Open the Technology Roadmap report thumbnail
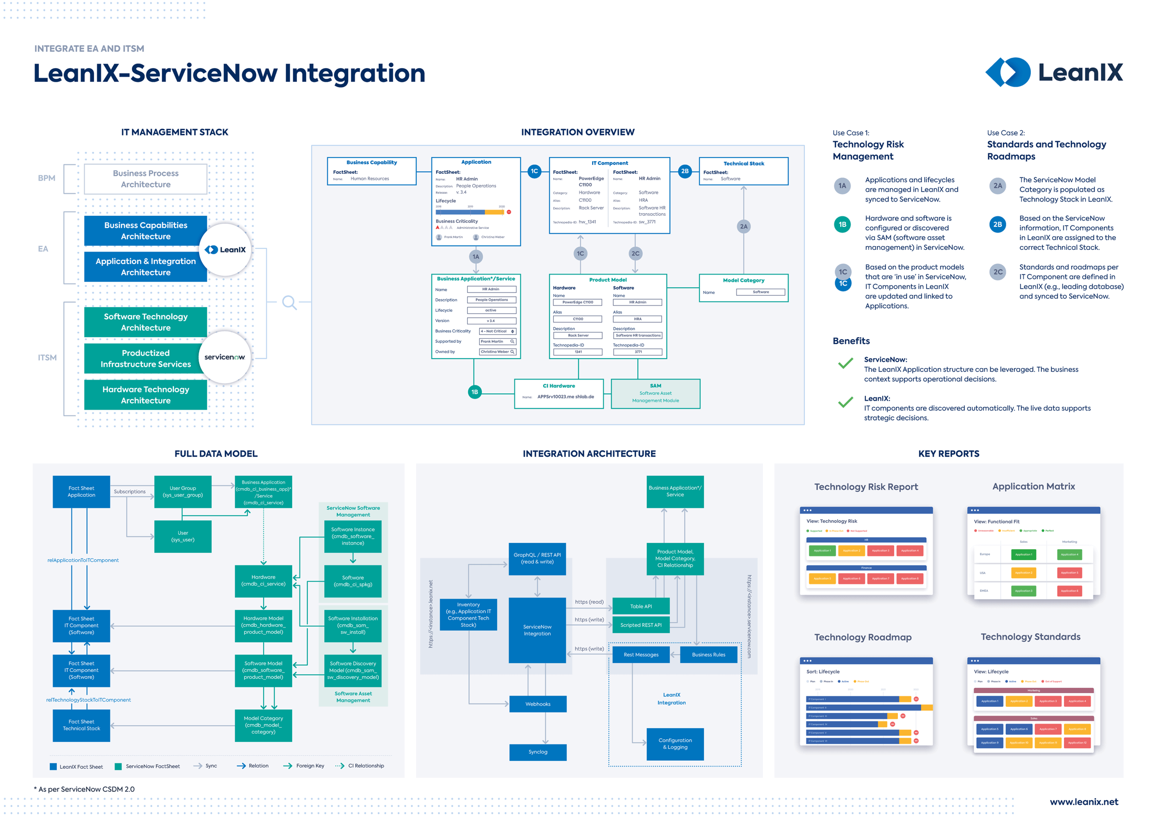 tap(866, 701)
